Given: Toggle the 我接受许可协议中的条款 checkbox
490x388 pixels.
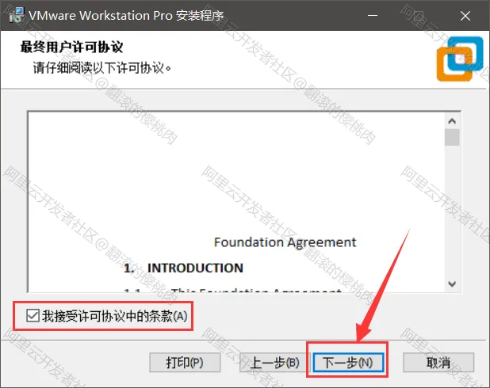Looking at the screenshot, I should 33,316.
